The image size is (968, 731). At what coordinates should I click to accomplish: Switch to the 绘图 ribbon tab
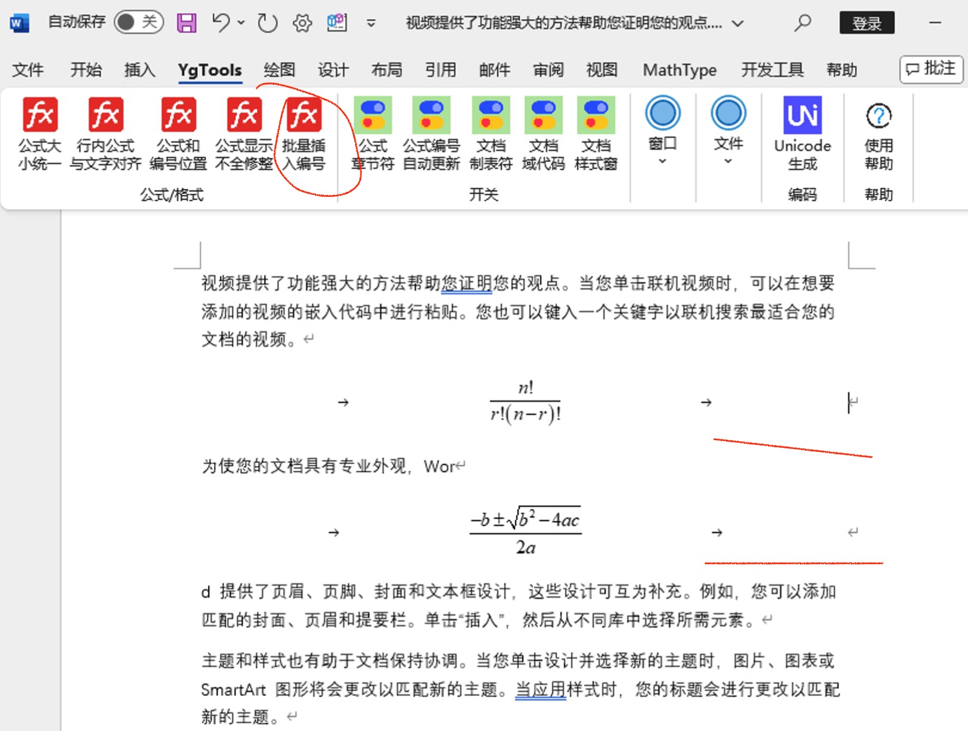(x=280, y=70)
